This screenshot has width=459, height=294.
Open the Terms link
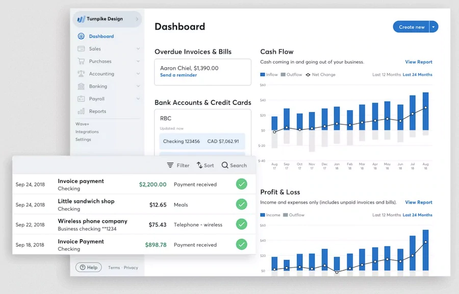coord(114,267)
